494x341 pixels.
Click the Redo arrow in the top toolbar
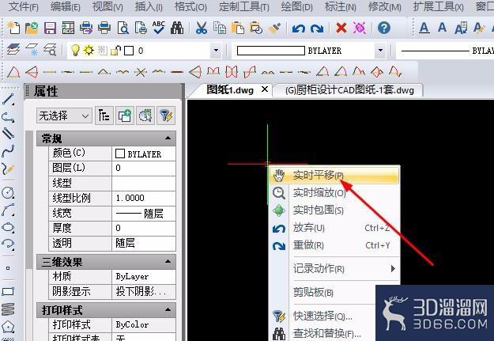317,28
